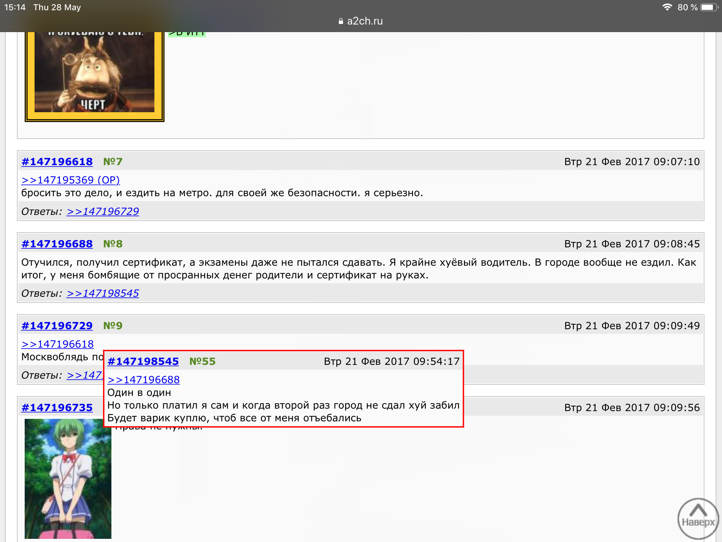Image resolution: width=722 pixels, height=542 pixels.
Task: Tap the battery indicator icon
Action: 709,7
